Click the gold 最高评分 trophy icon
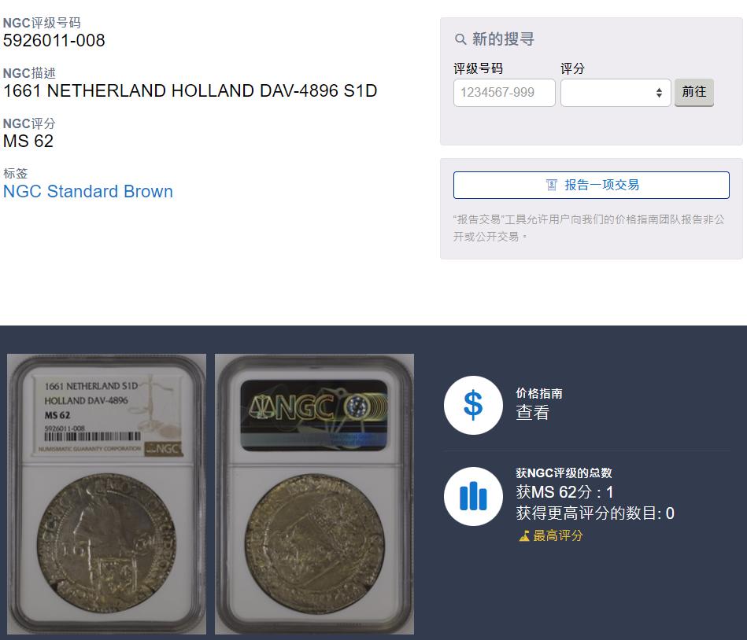The image size is (747, 640). 524,535
